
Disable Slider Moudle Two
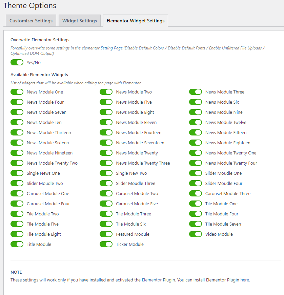[17, 183]
